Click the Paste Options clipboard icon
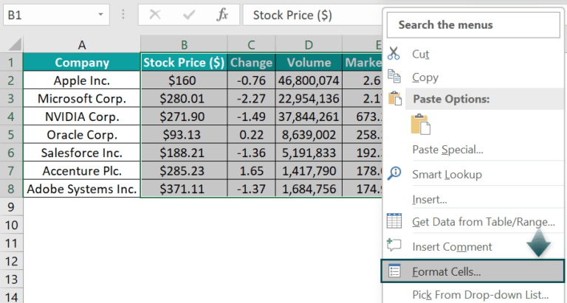 pos(395,99)
